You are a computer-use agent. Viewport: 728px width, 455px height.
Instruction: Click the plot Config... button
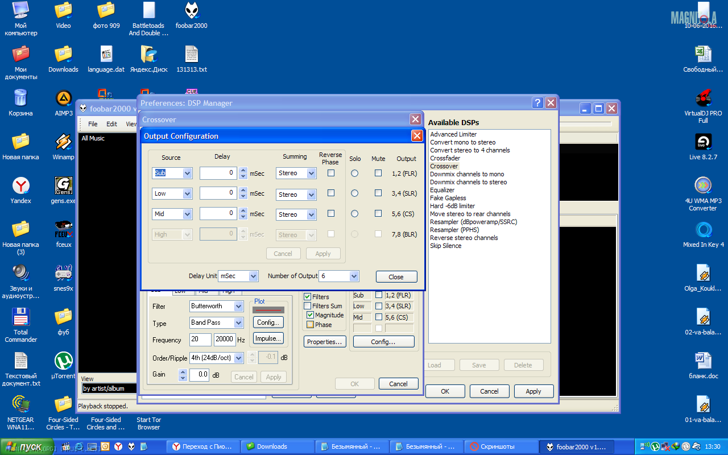(268, 322)
